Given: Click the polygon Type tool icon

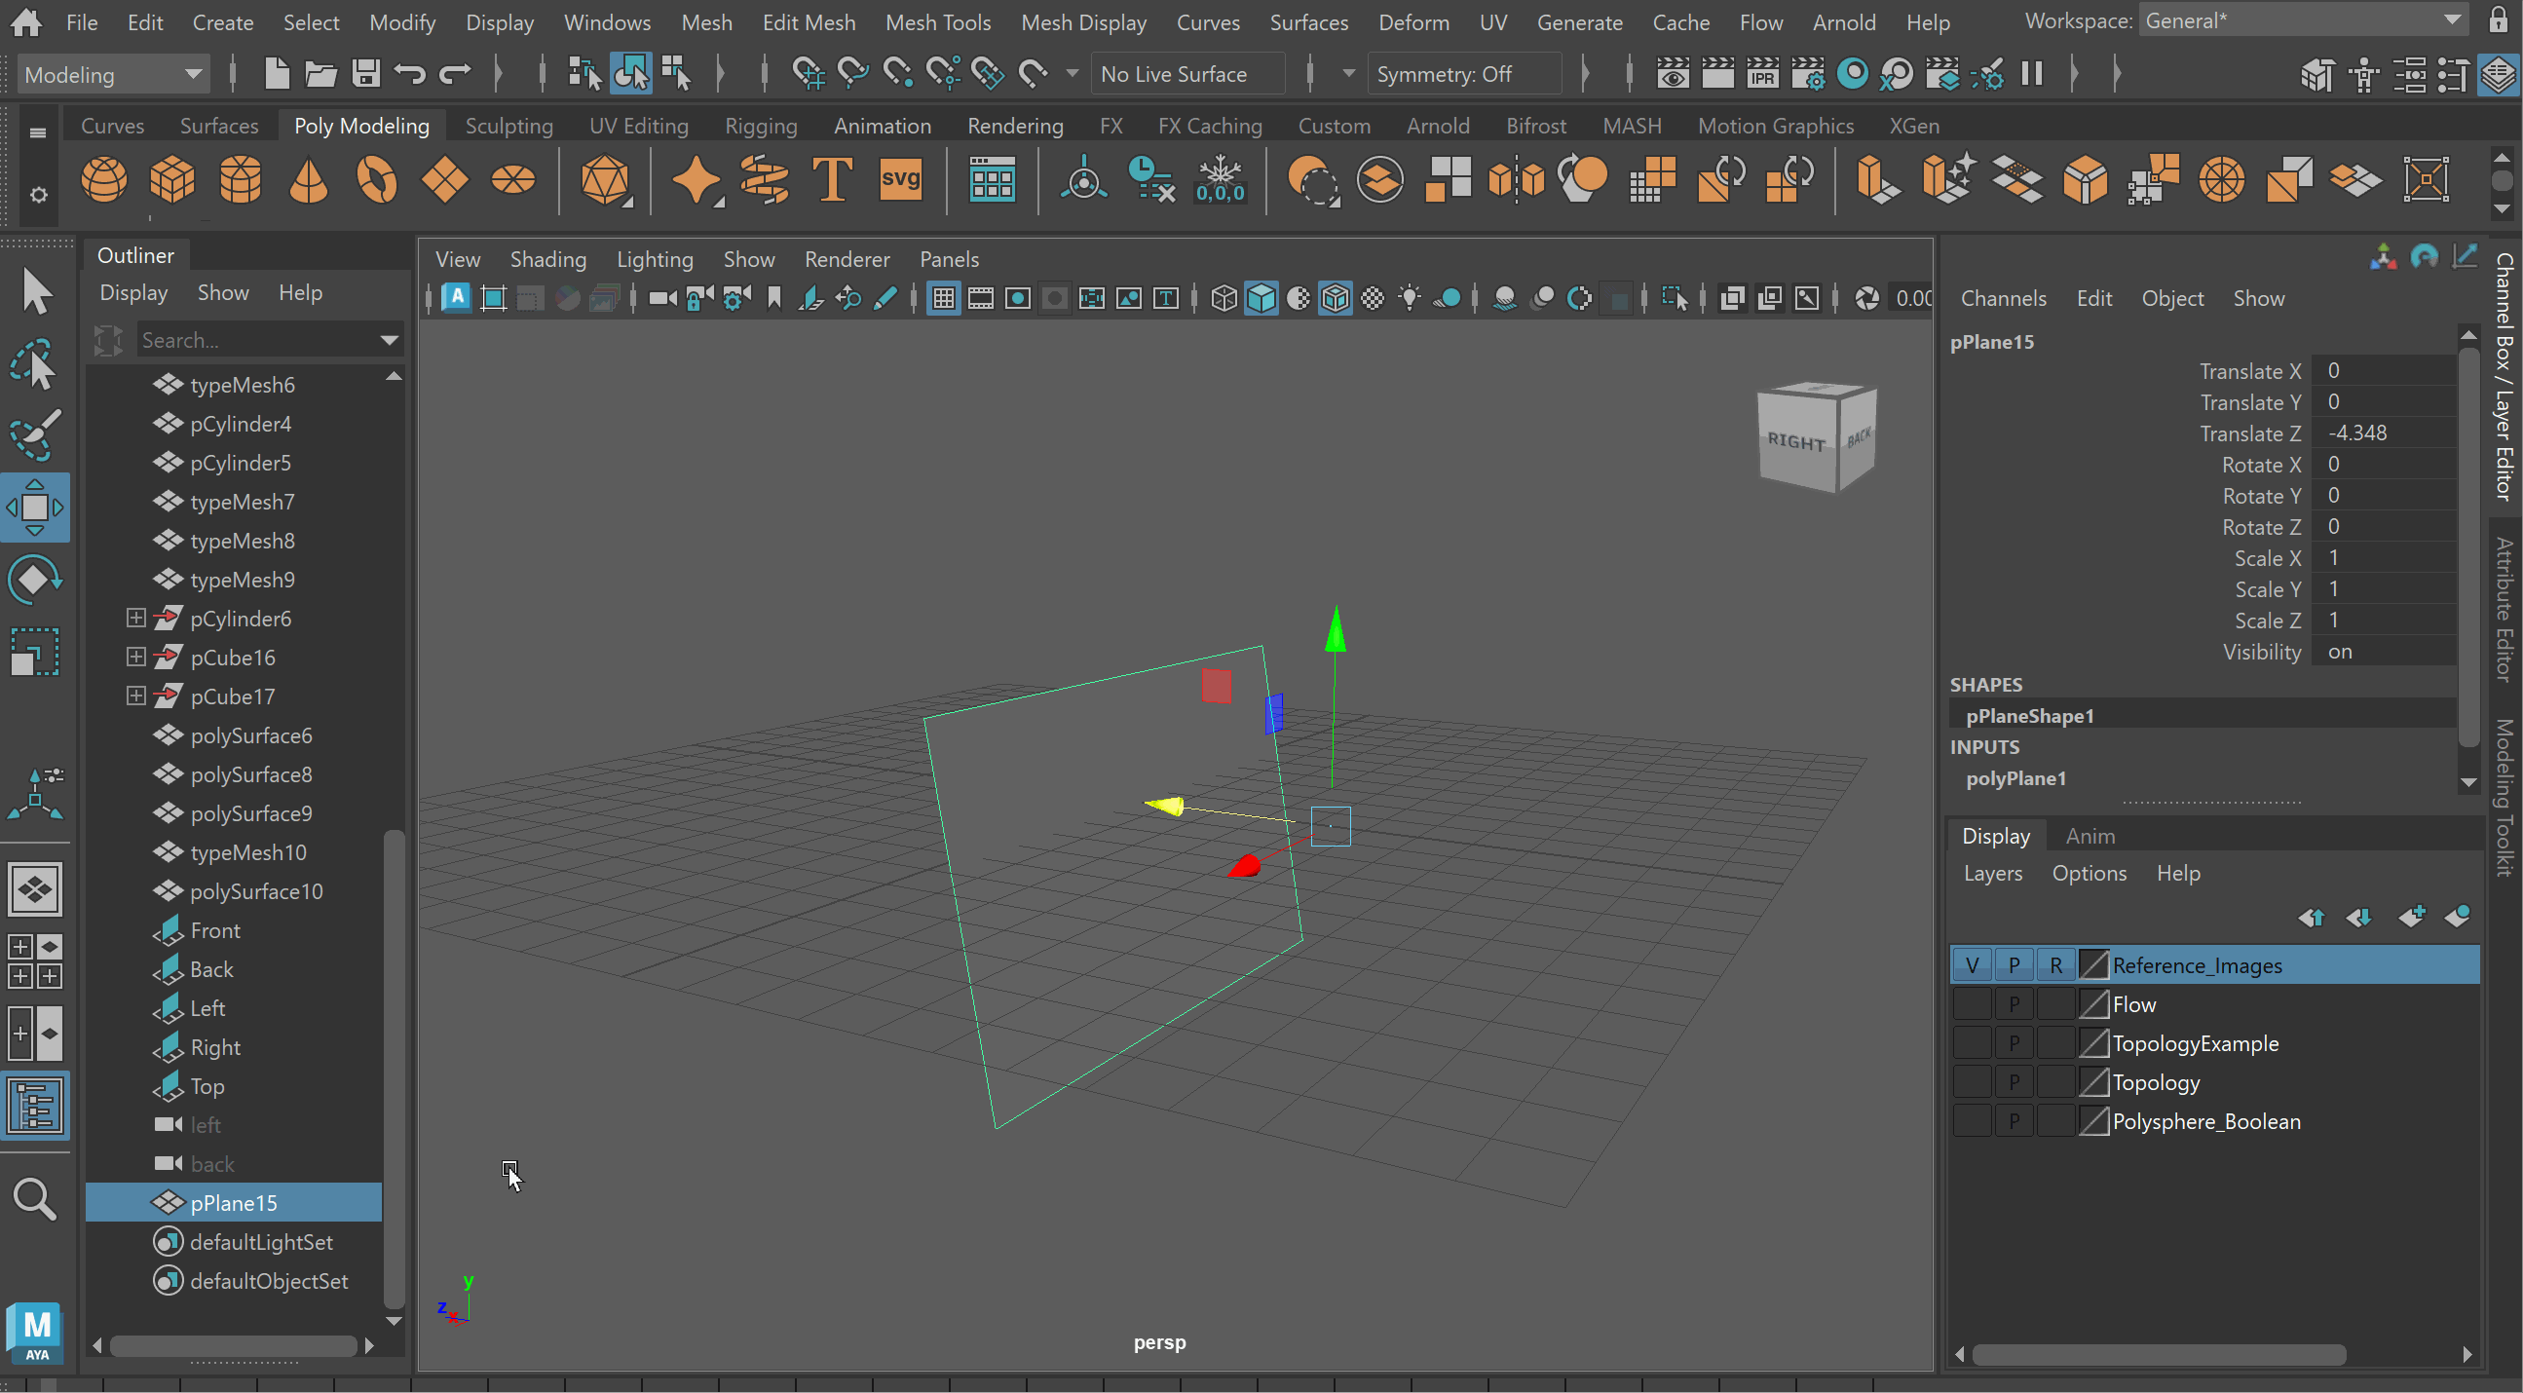Looking at the screenshot, I should point(832,180).
